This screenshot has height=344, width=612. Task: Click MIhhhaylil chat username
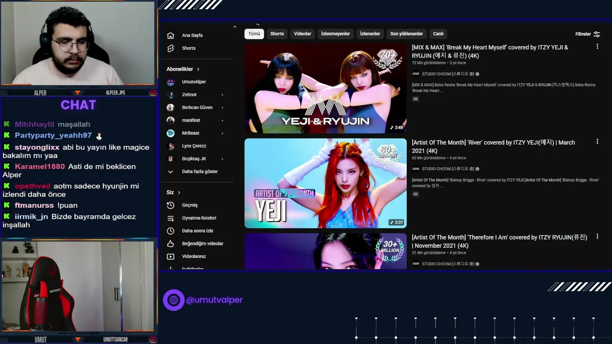tap(34, 124)
